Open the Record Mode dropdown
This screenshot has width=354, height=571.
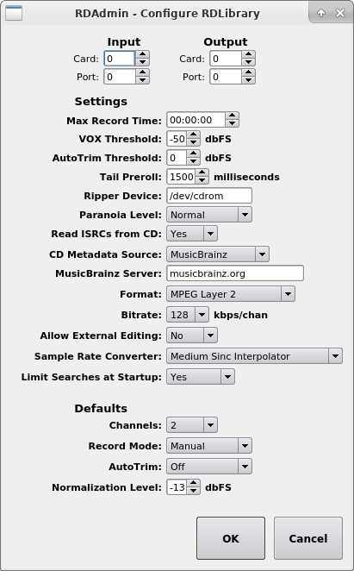[209, 446]
